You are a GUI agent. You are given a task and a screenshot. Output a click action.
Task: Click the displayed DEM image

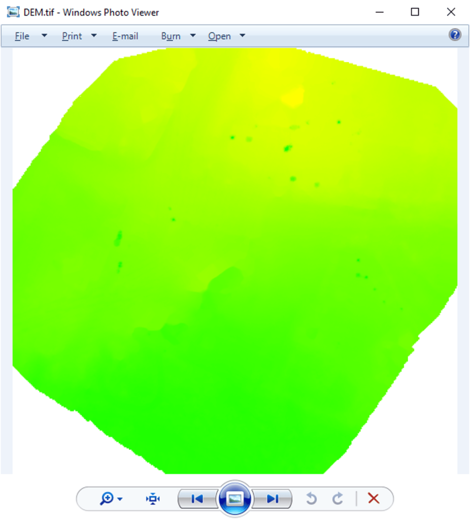[x=233, y=254]
